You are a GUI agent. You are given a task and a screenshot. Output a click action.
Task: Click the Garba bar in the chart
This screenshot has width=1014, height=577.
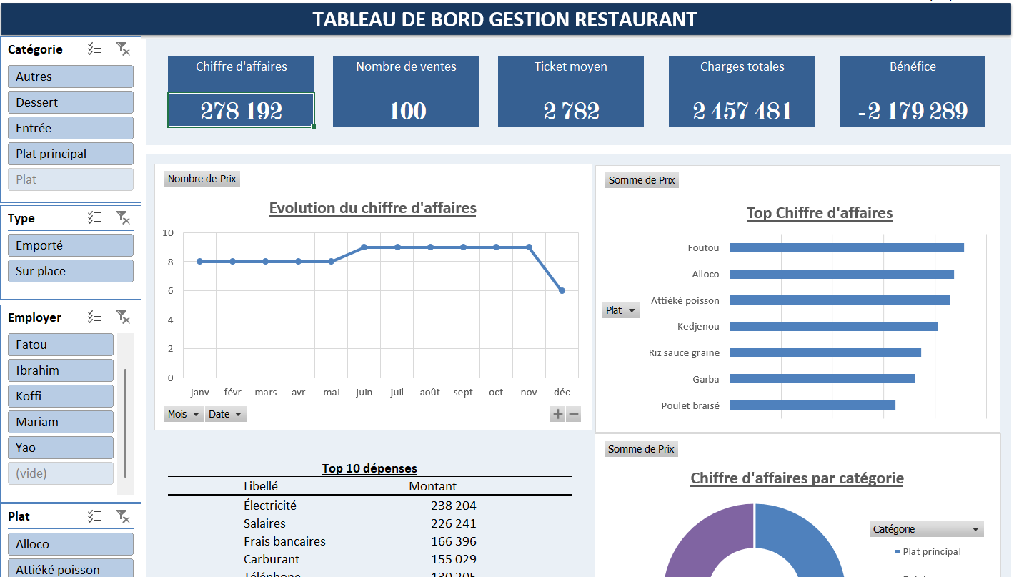pyautogui.click(x=822, y=379)
